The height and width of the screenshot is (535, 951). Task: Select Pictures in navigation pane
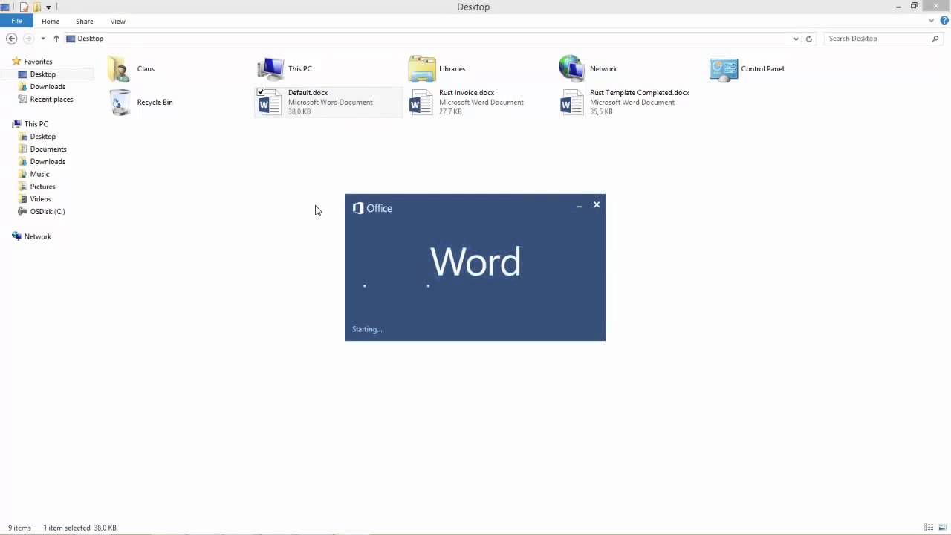(x=42, y=187)
